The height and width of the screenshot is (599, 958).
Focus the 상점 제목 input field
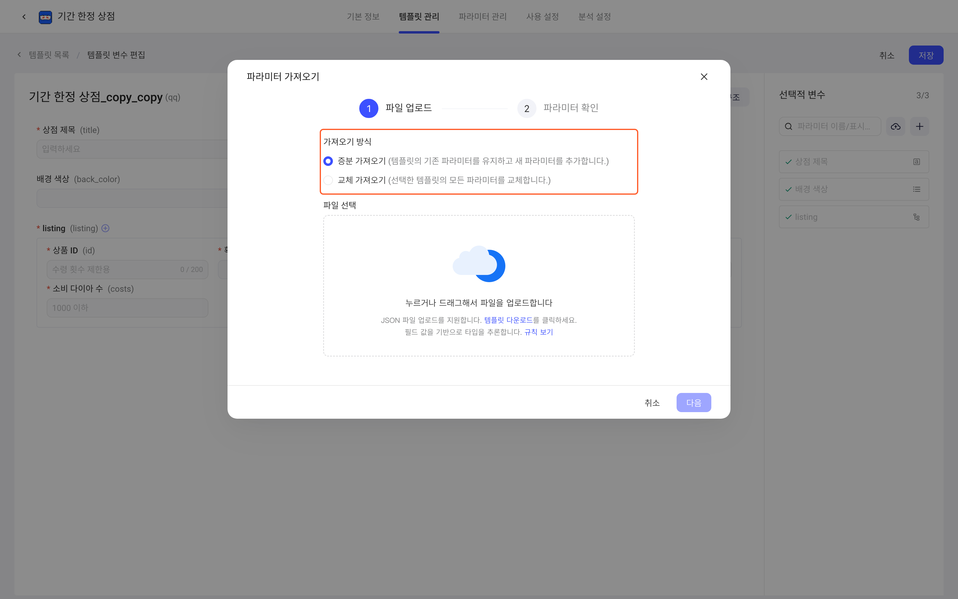click(132, 149)
